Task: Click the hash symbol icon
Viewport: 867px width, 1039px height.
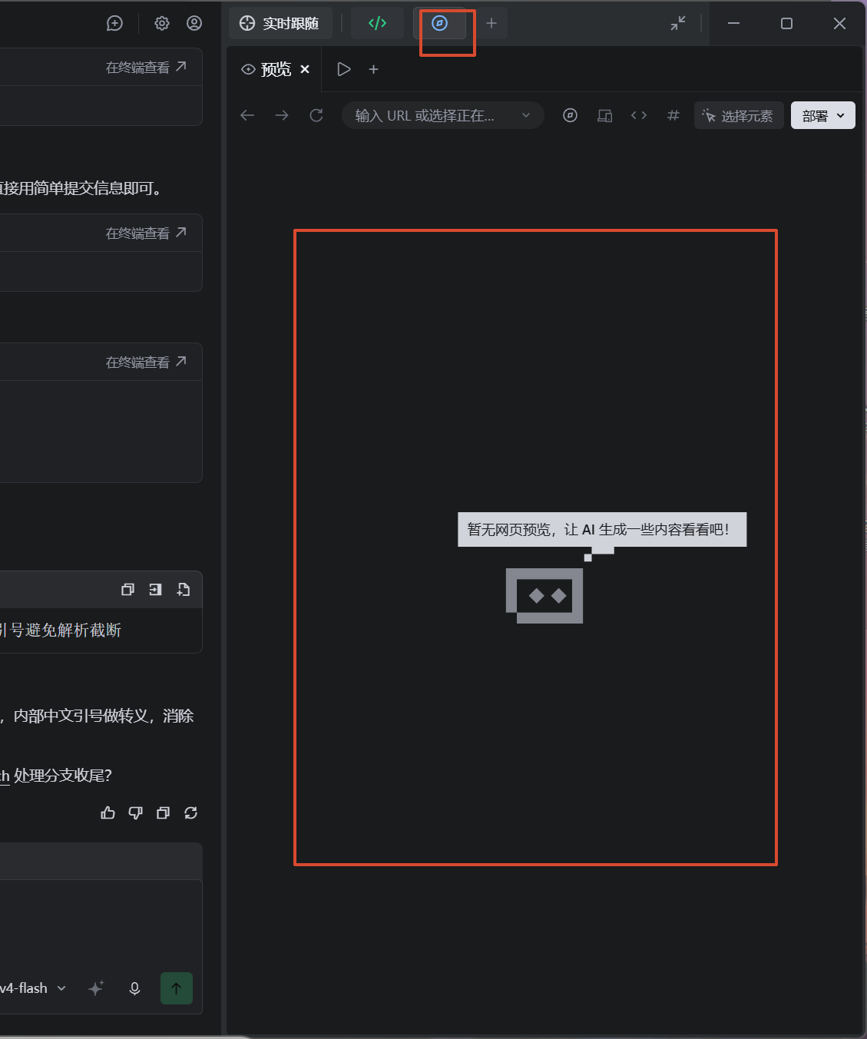Action: click(x=673, y=115)
